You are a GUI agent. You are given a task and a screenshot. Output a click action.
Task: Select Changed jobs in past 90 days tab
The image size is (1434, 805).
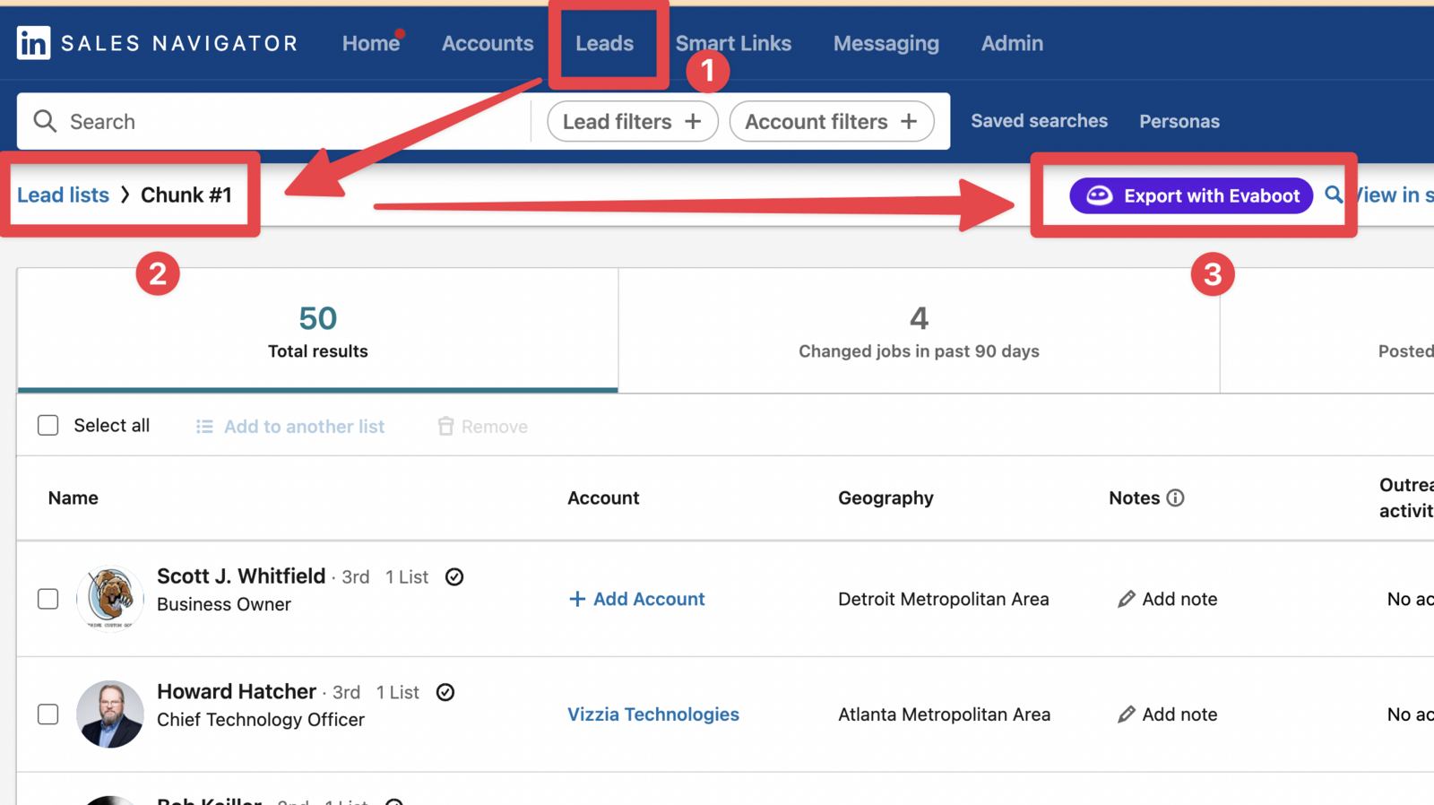(x=919, y=331)
